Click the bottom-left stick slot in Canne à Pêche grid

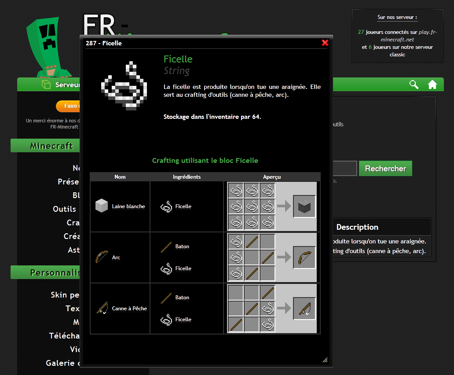click(236, 324)
